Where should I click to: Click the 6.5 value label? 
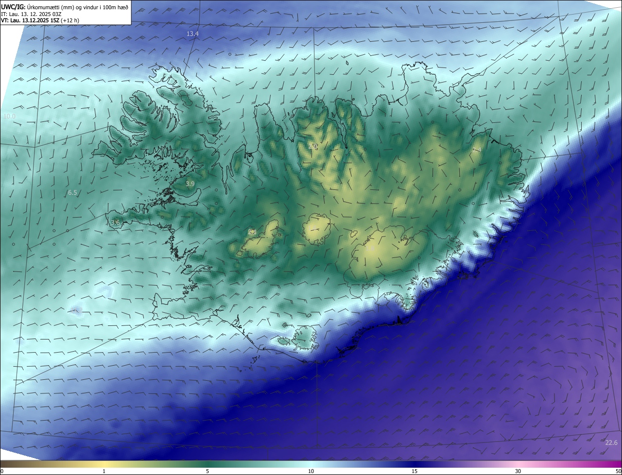[72, 193]
